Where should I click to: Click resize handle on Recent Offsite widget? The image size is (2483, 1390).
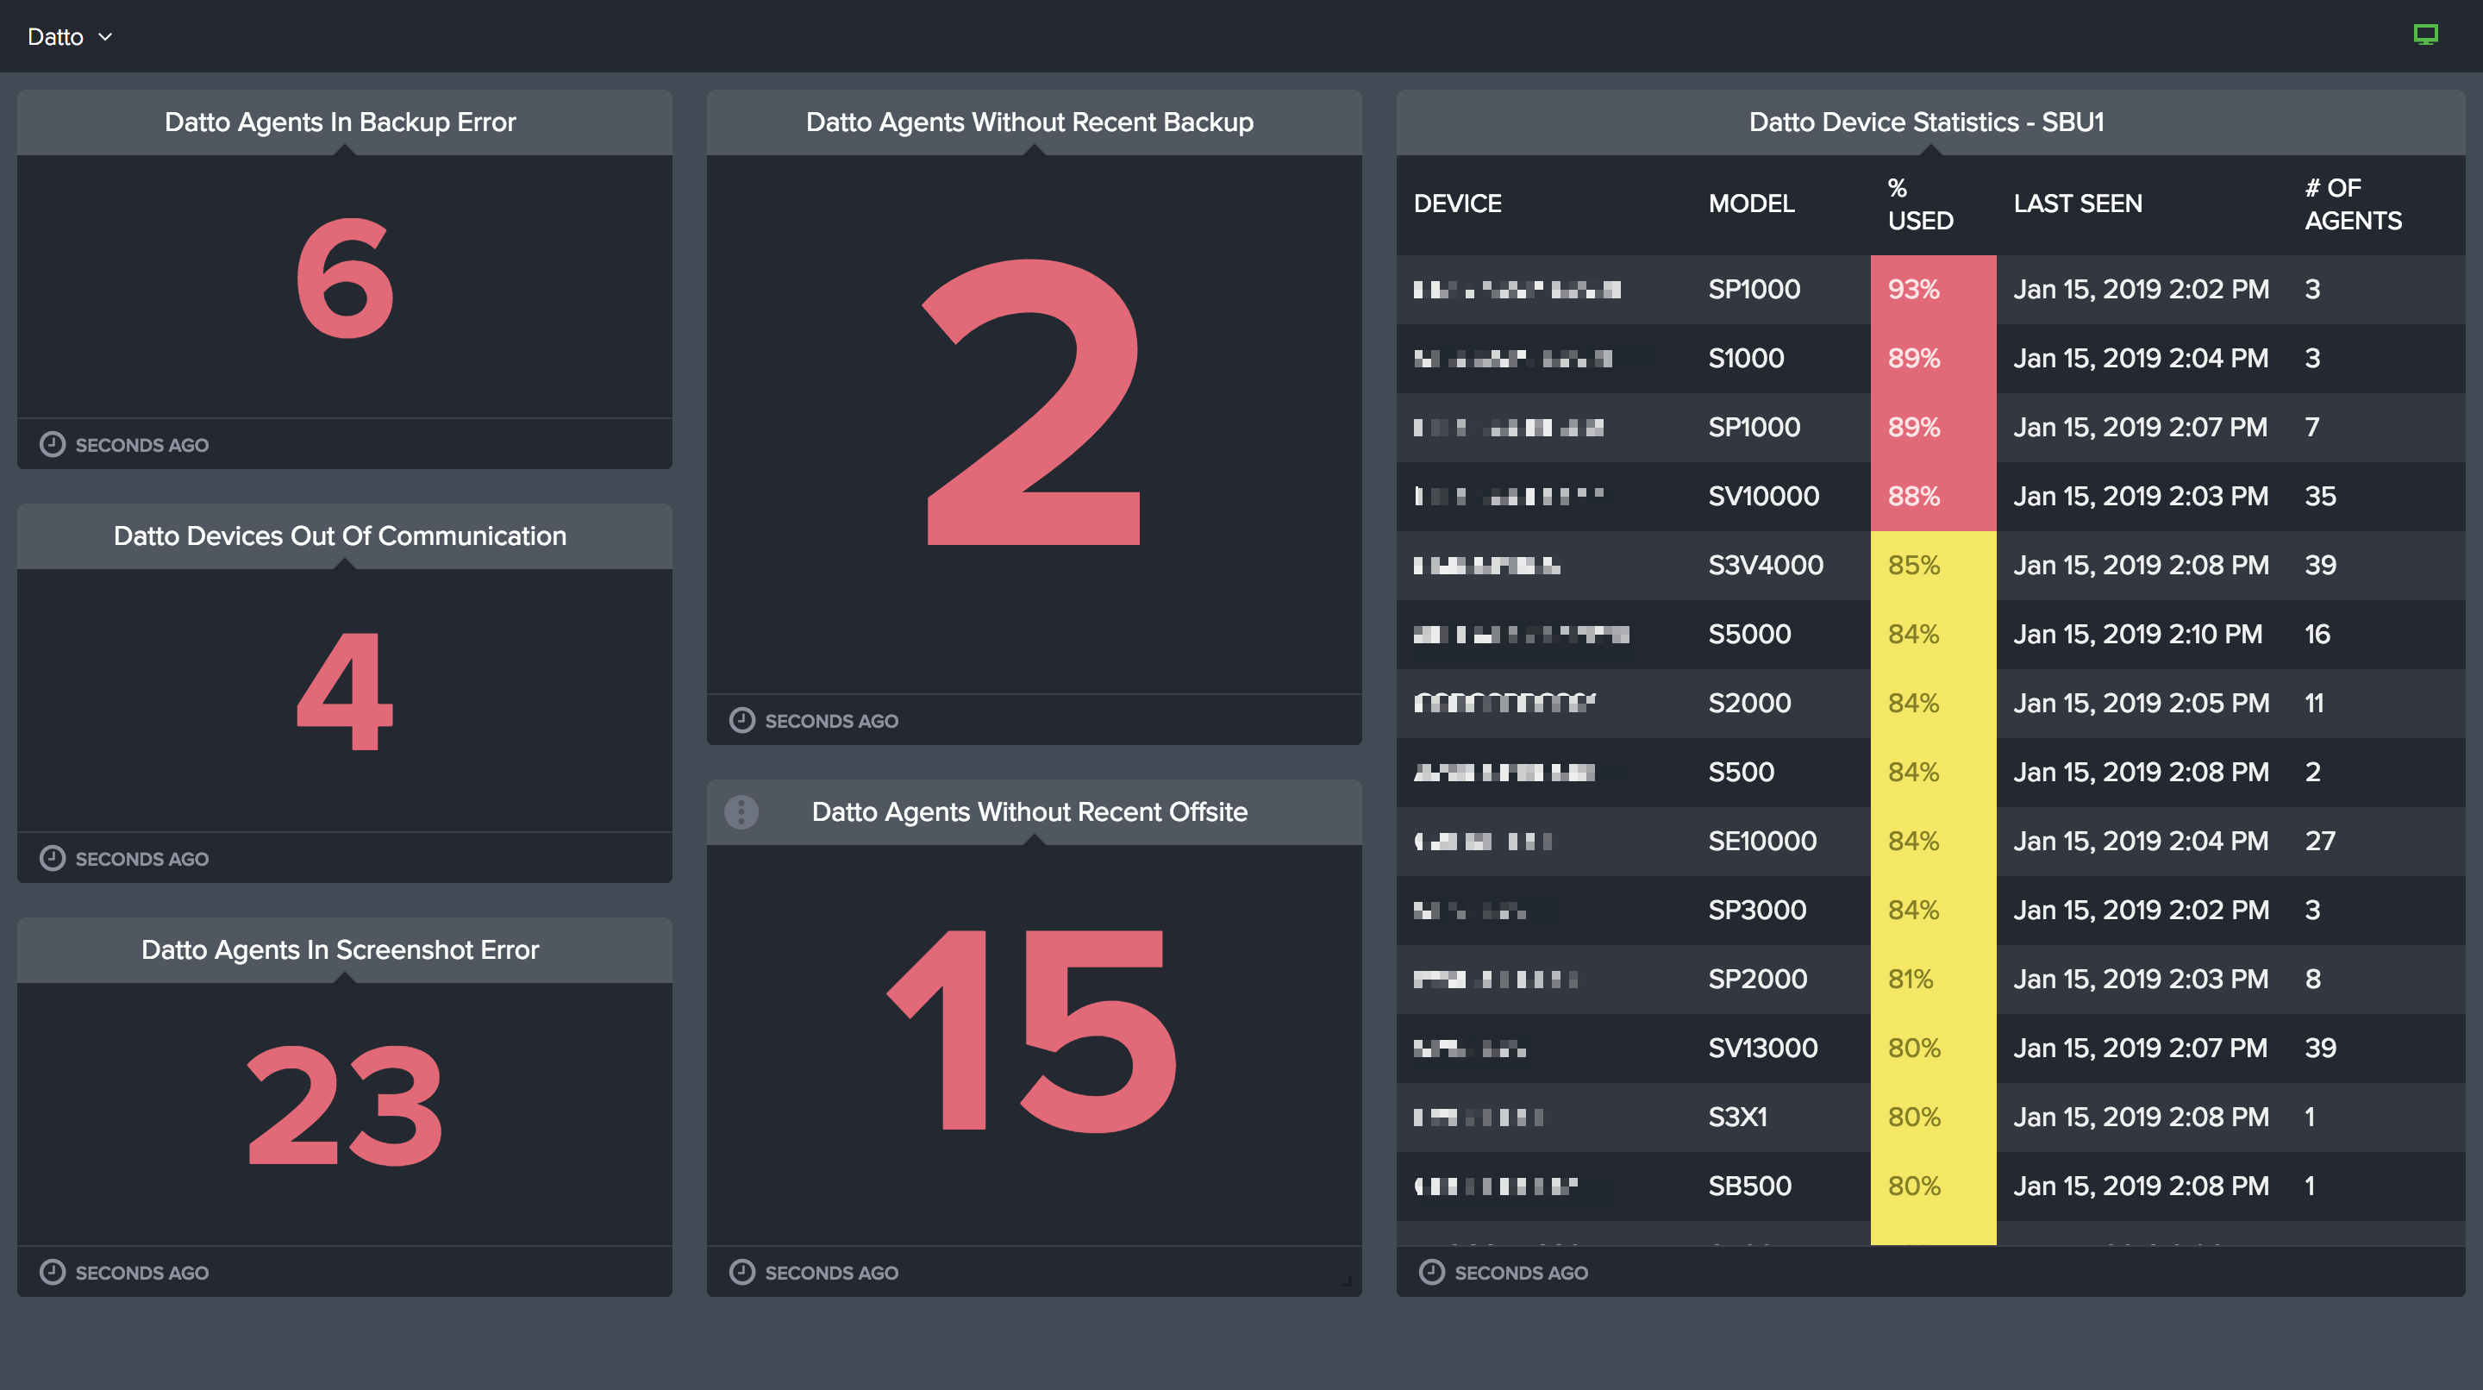(1347, 1281)
